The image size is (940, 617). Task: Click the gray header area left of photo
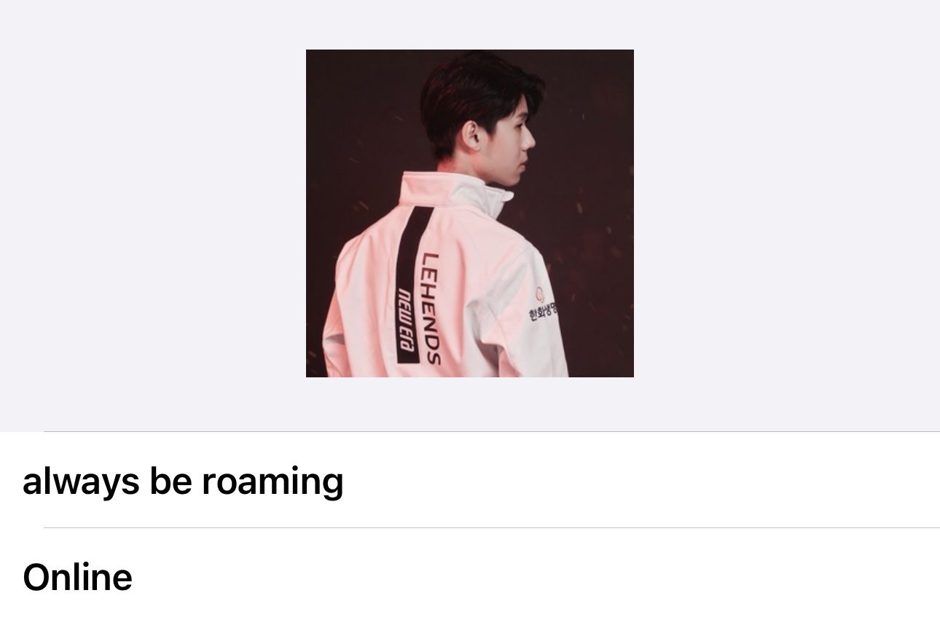coord(153,216)
